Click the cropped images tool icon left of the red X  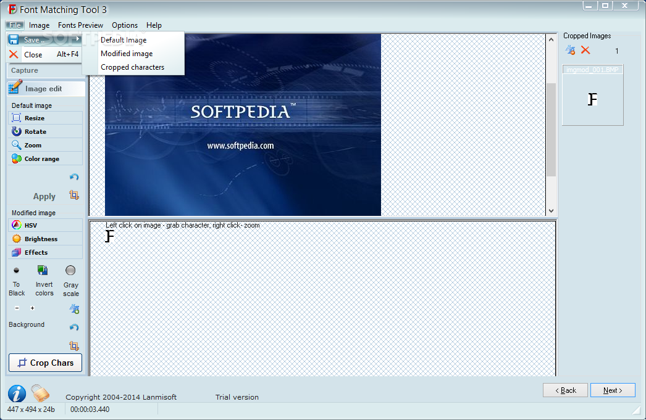pyautogui.click(x=570, y=50)
